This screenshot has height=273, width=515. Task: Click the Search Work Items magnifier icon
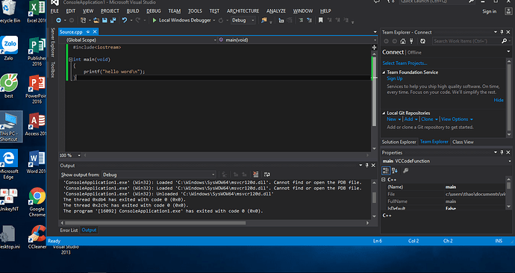504,41
